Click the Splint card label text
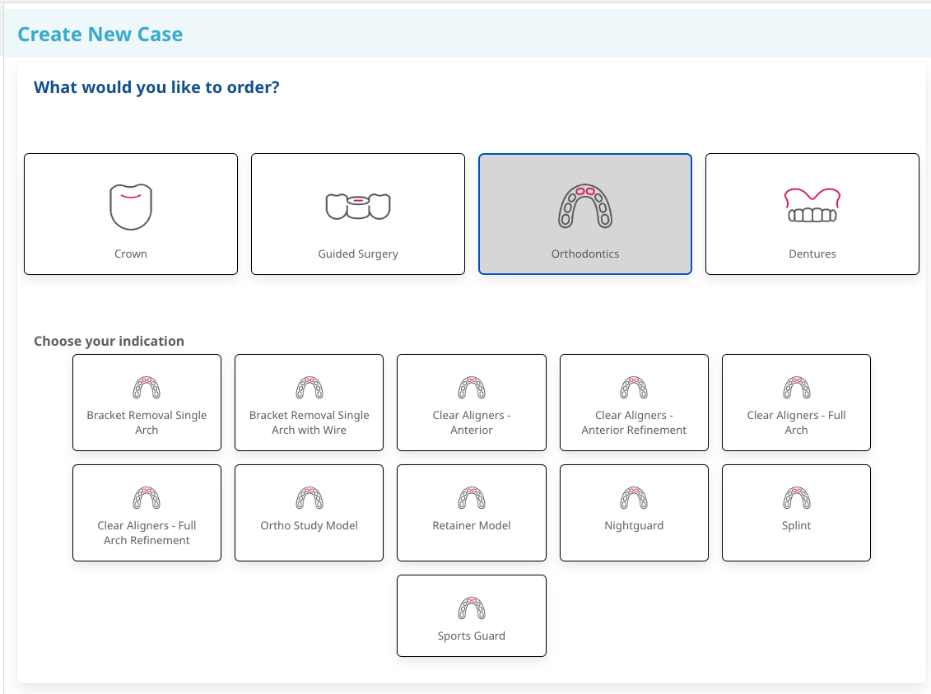Image resolution: width=931 pixels, height=694 pixels. tap(795, 525)
